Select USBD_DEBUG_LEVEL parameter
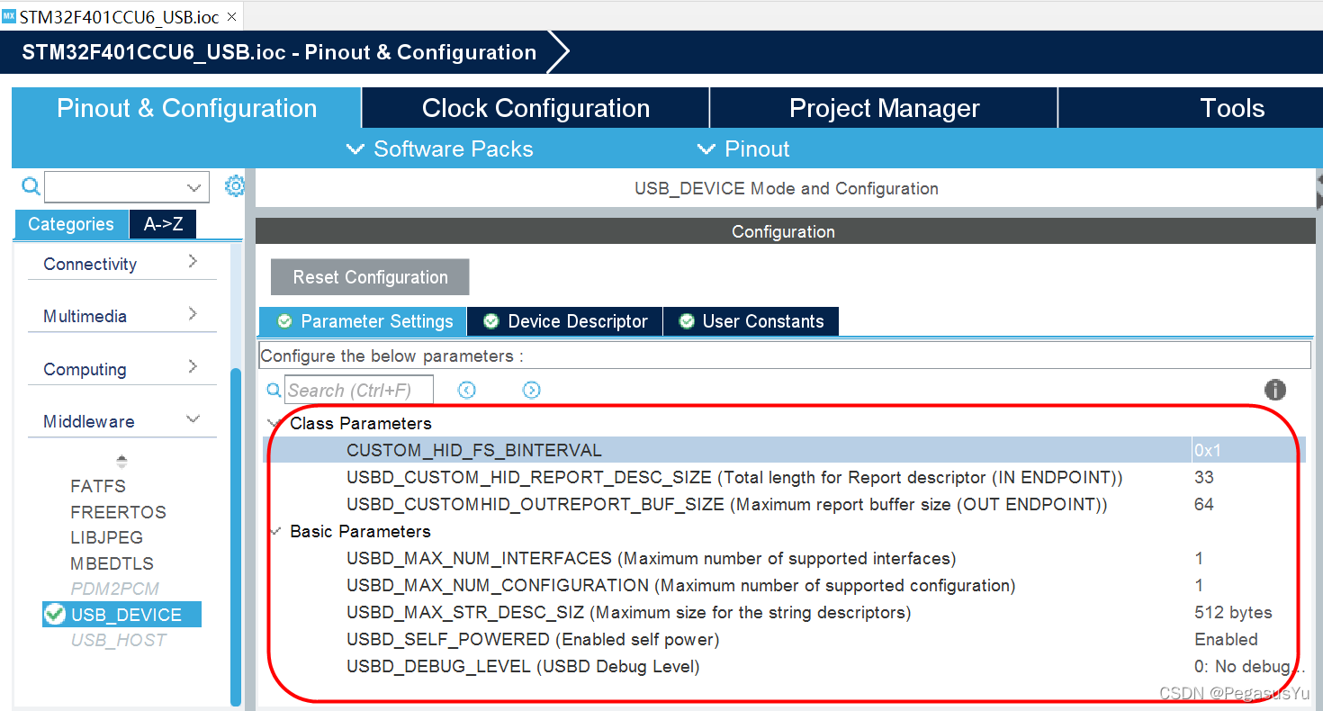1323x711 pixels. click(523, 666)
